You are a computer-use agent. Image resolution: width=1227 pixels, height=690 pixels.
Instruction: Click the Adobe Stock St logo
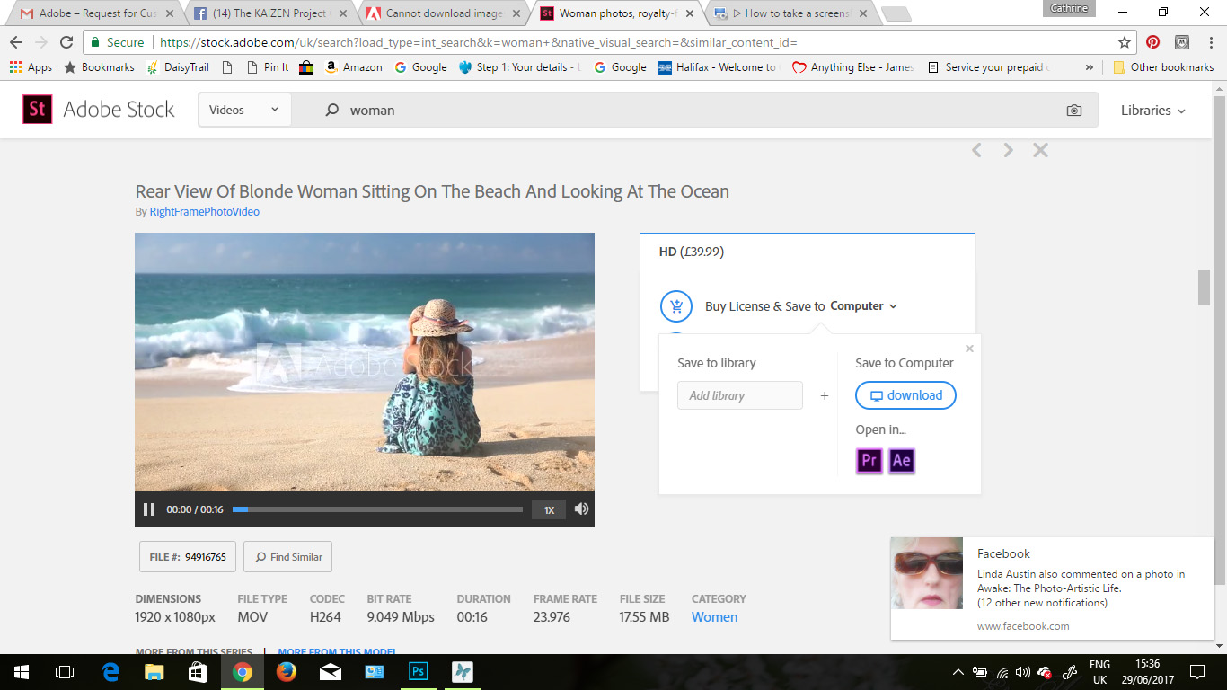point(38,110)
